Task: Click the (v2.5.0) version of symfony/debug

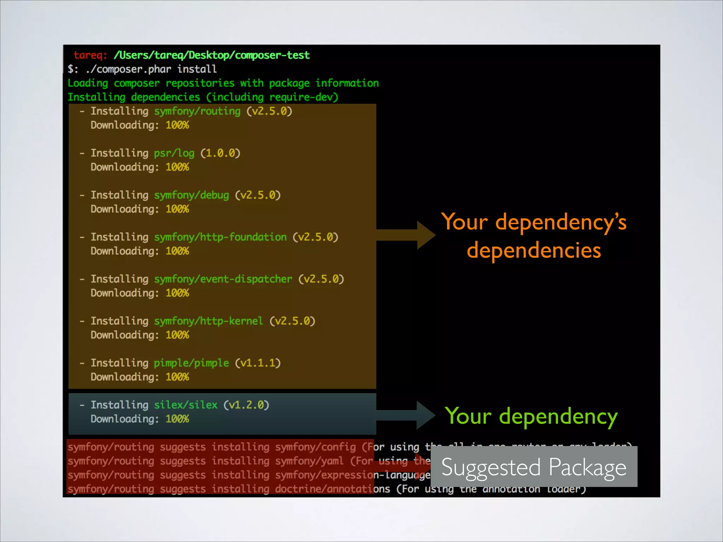Action: pyautogui.click(x=258, y=195)
